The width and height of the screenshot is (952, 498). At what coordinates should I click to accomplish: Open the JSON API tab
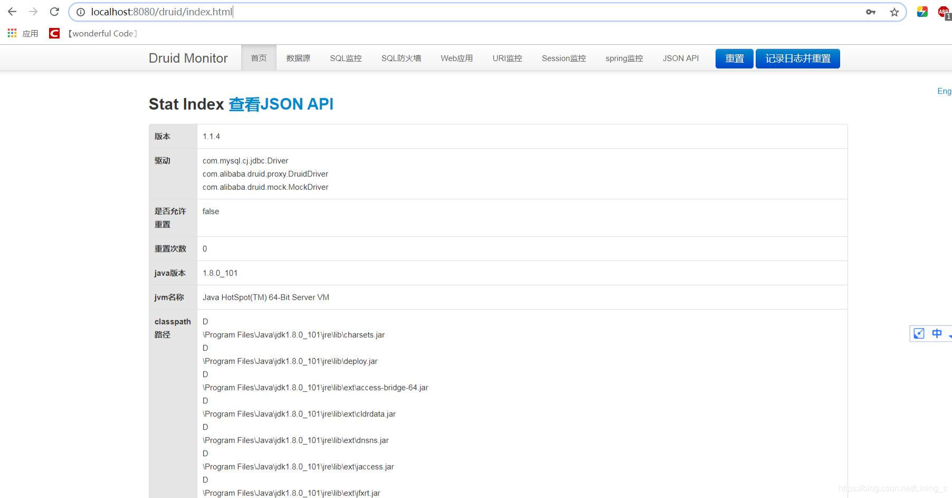click(x=681, y=58)
